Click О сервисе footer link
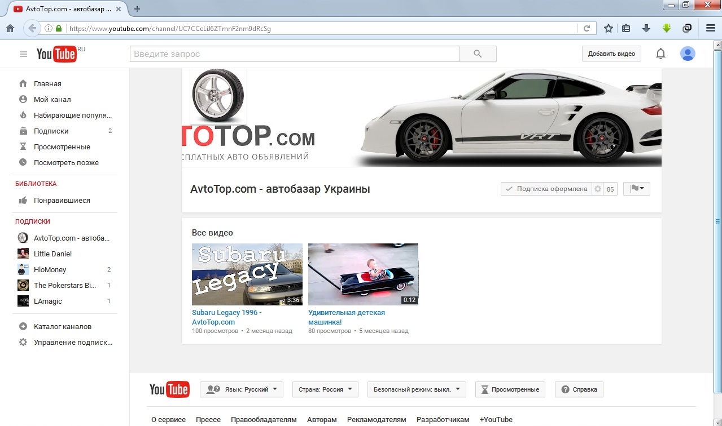Screen dimensions: 722x426 [x=168, y=420]
